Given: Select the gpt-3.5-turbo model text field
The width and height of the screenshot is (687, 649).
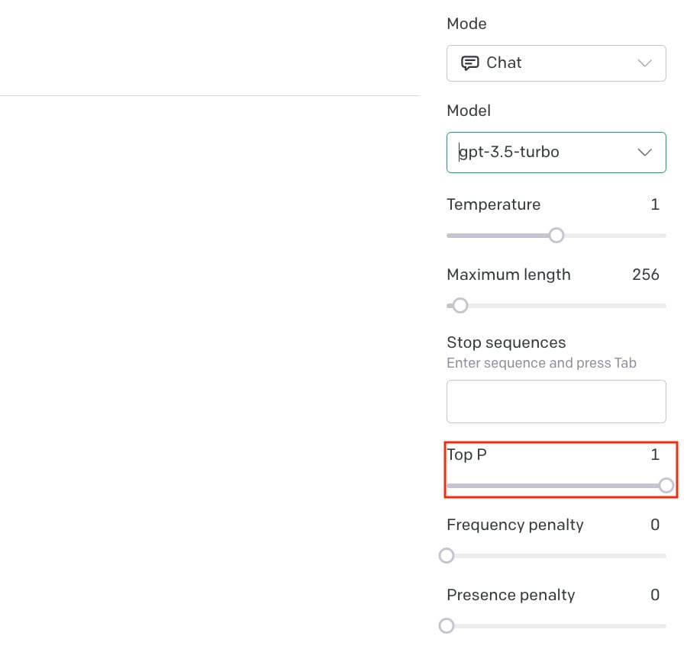Looking at the screenshot, I should click(534, 153).
